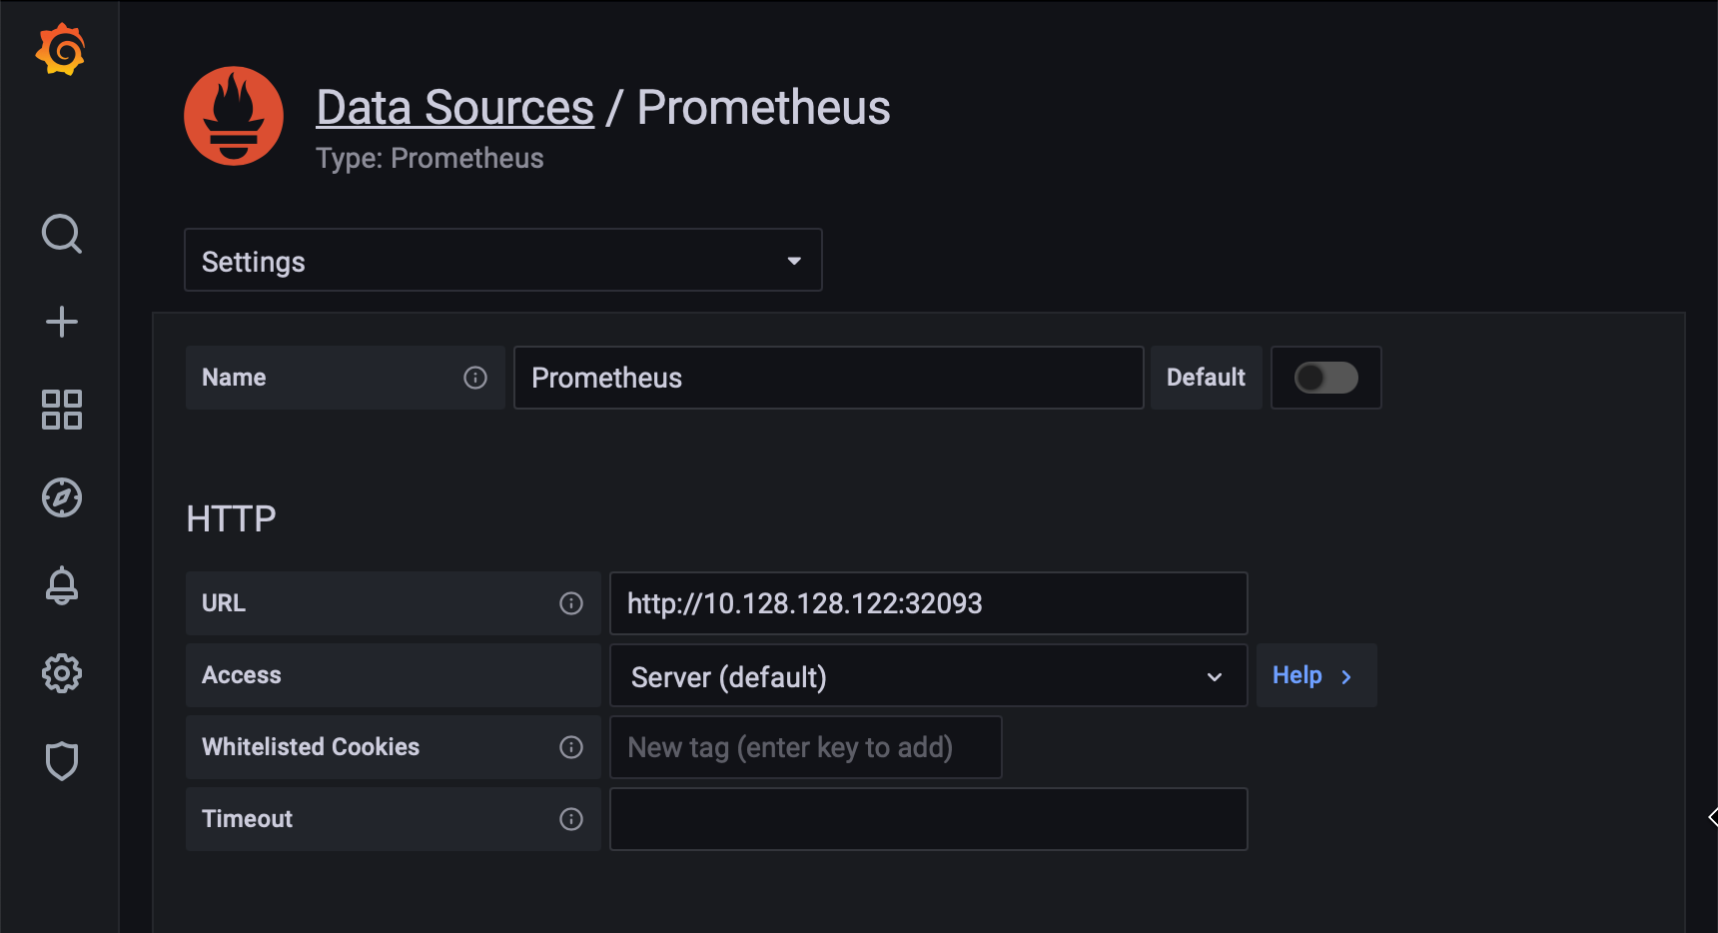Screen dimensions: 1718x933
Task: Click the URL info tooltip icon
Action: [570, 603]
